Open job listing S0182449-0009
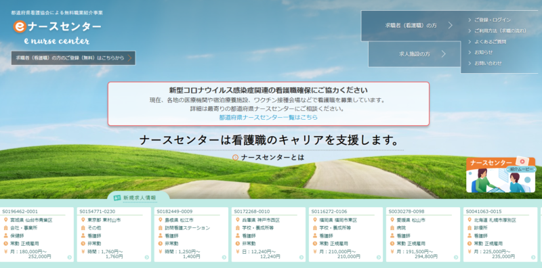 [x=192, y=234]
